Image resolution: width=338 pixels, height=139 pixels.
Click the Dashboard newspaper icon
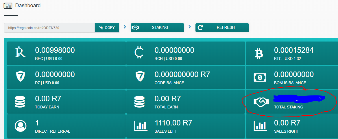point(8,5)
